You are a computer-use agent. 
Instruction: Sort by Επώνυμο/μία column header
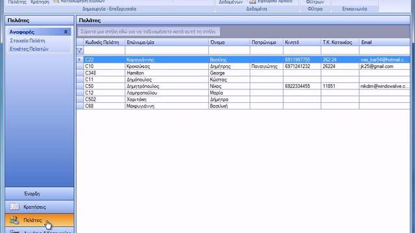pos(167,42)
